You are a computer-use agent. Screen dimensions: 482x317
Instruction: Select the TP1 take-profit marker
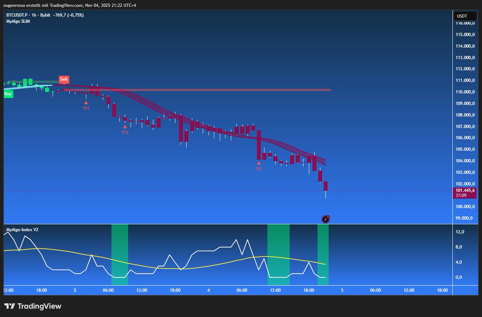tap(86, 106)
